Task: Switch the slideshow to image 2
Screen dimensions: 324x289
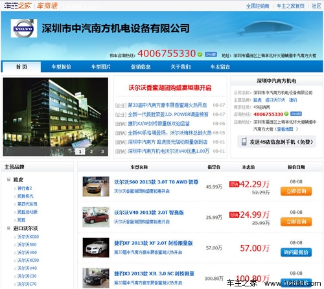Action: pyautogui.click(x=91, y=152)
